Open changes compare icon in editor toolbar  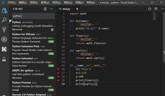point(150,9)
